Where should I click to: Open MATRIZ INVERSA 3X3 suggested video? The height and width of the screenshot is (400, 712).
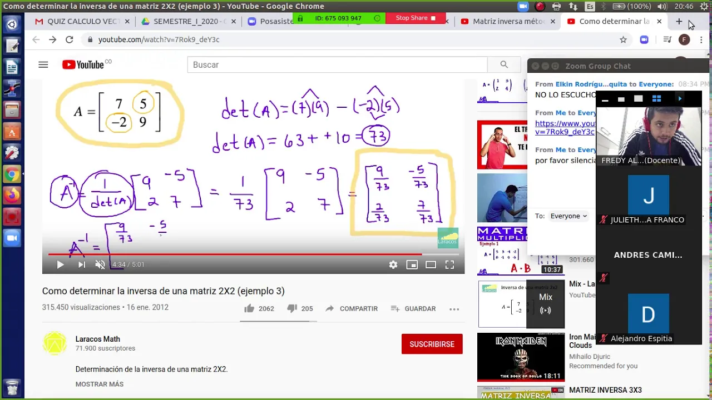(605, 390)
